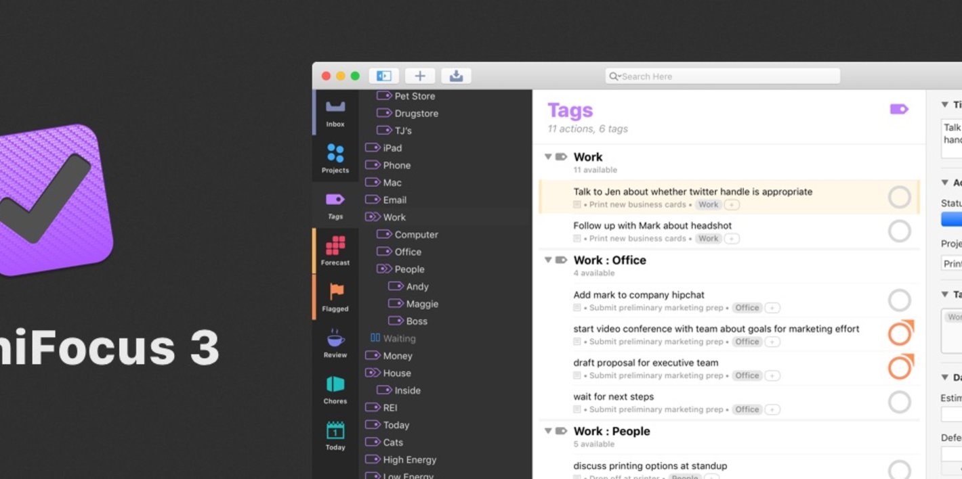Open the Forecast perspective
This screenshot has width=962, height=479.
335,251
